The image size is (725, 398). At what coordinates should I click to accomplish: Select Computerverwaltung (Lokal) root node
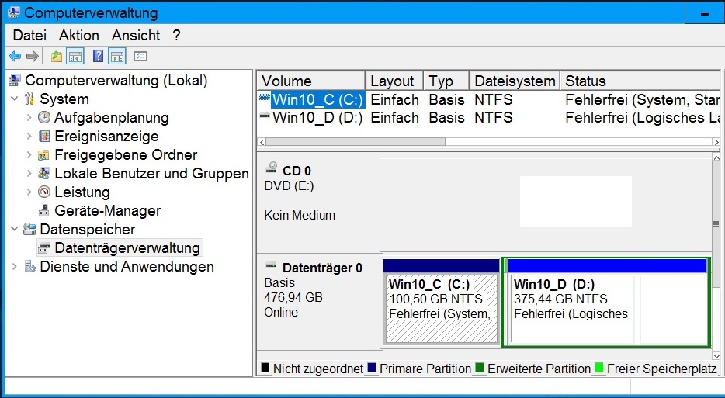(x=116, y=81)
